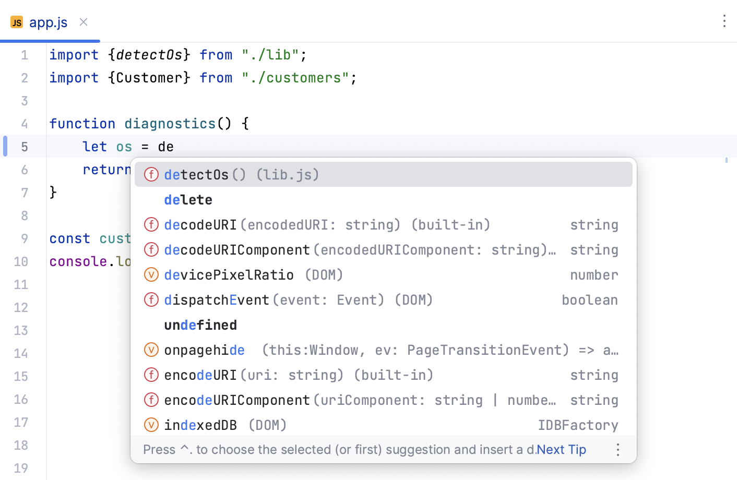Select the delete keyword suggestion
Screen dimensions: 737x480
click(188, 199)
